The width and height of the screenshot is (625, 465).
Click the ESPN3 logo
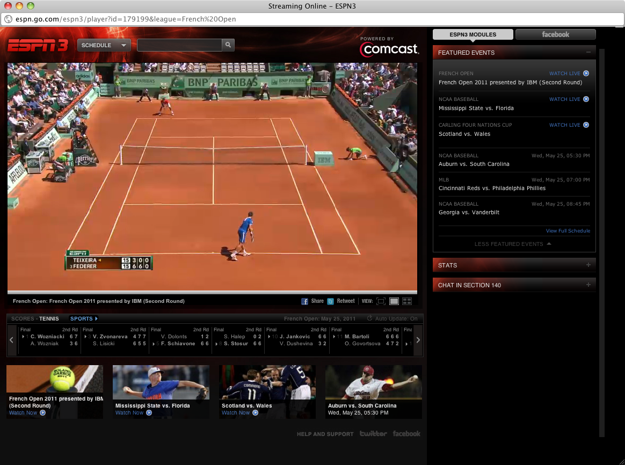tap(38, 46)
